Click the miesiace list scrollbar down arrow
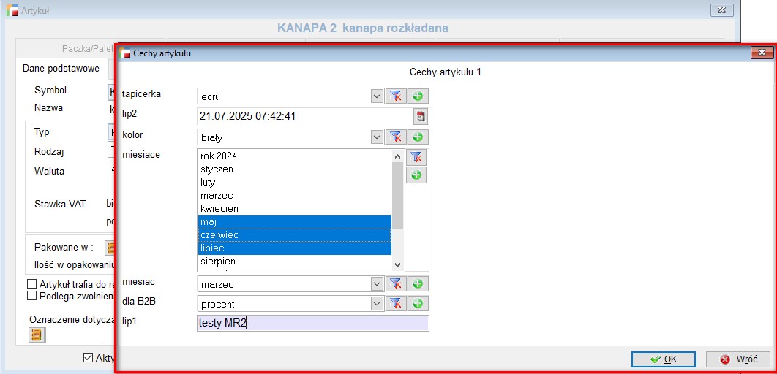This screenshot has width=777, height=374. [398, 265]
